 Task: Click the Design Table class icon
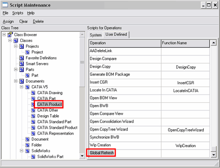[x=33, y=116]
